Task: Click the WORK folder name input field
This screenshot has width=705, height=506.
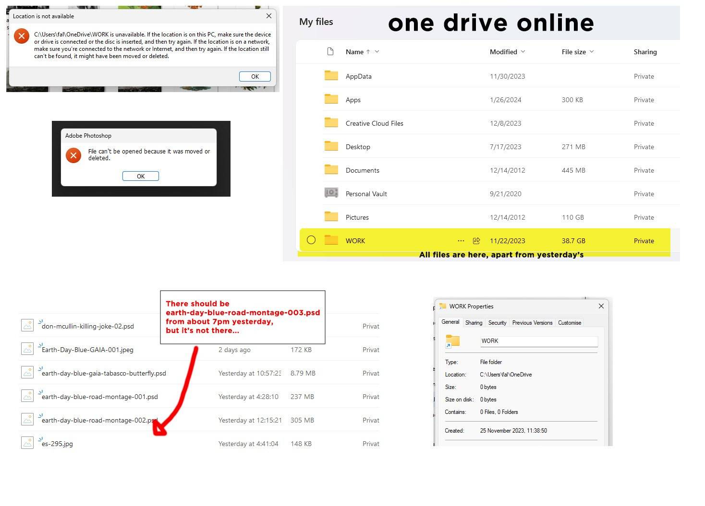Action: [539, 341]
